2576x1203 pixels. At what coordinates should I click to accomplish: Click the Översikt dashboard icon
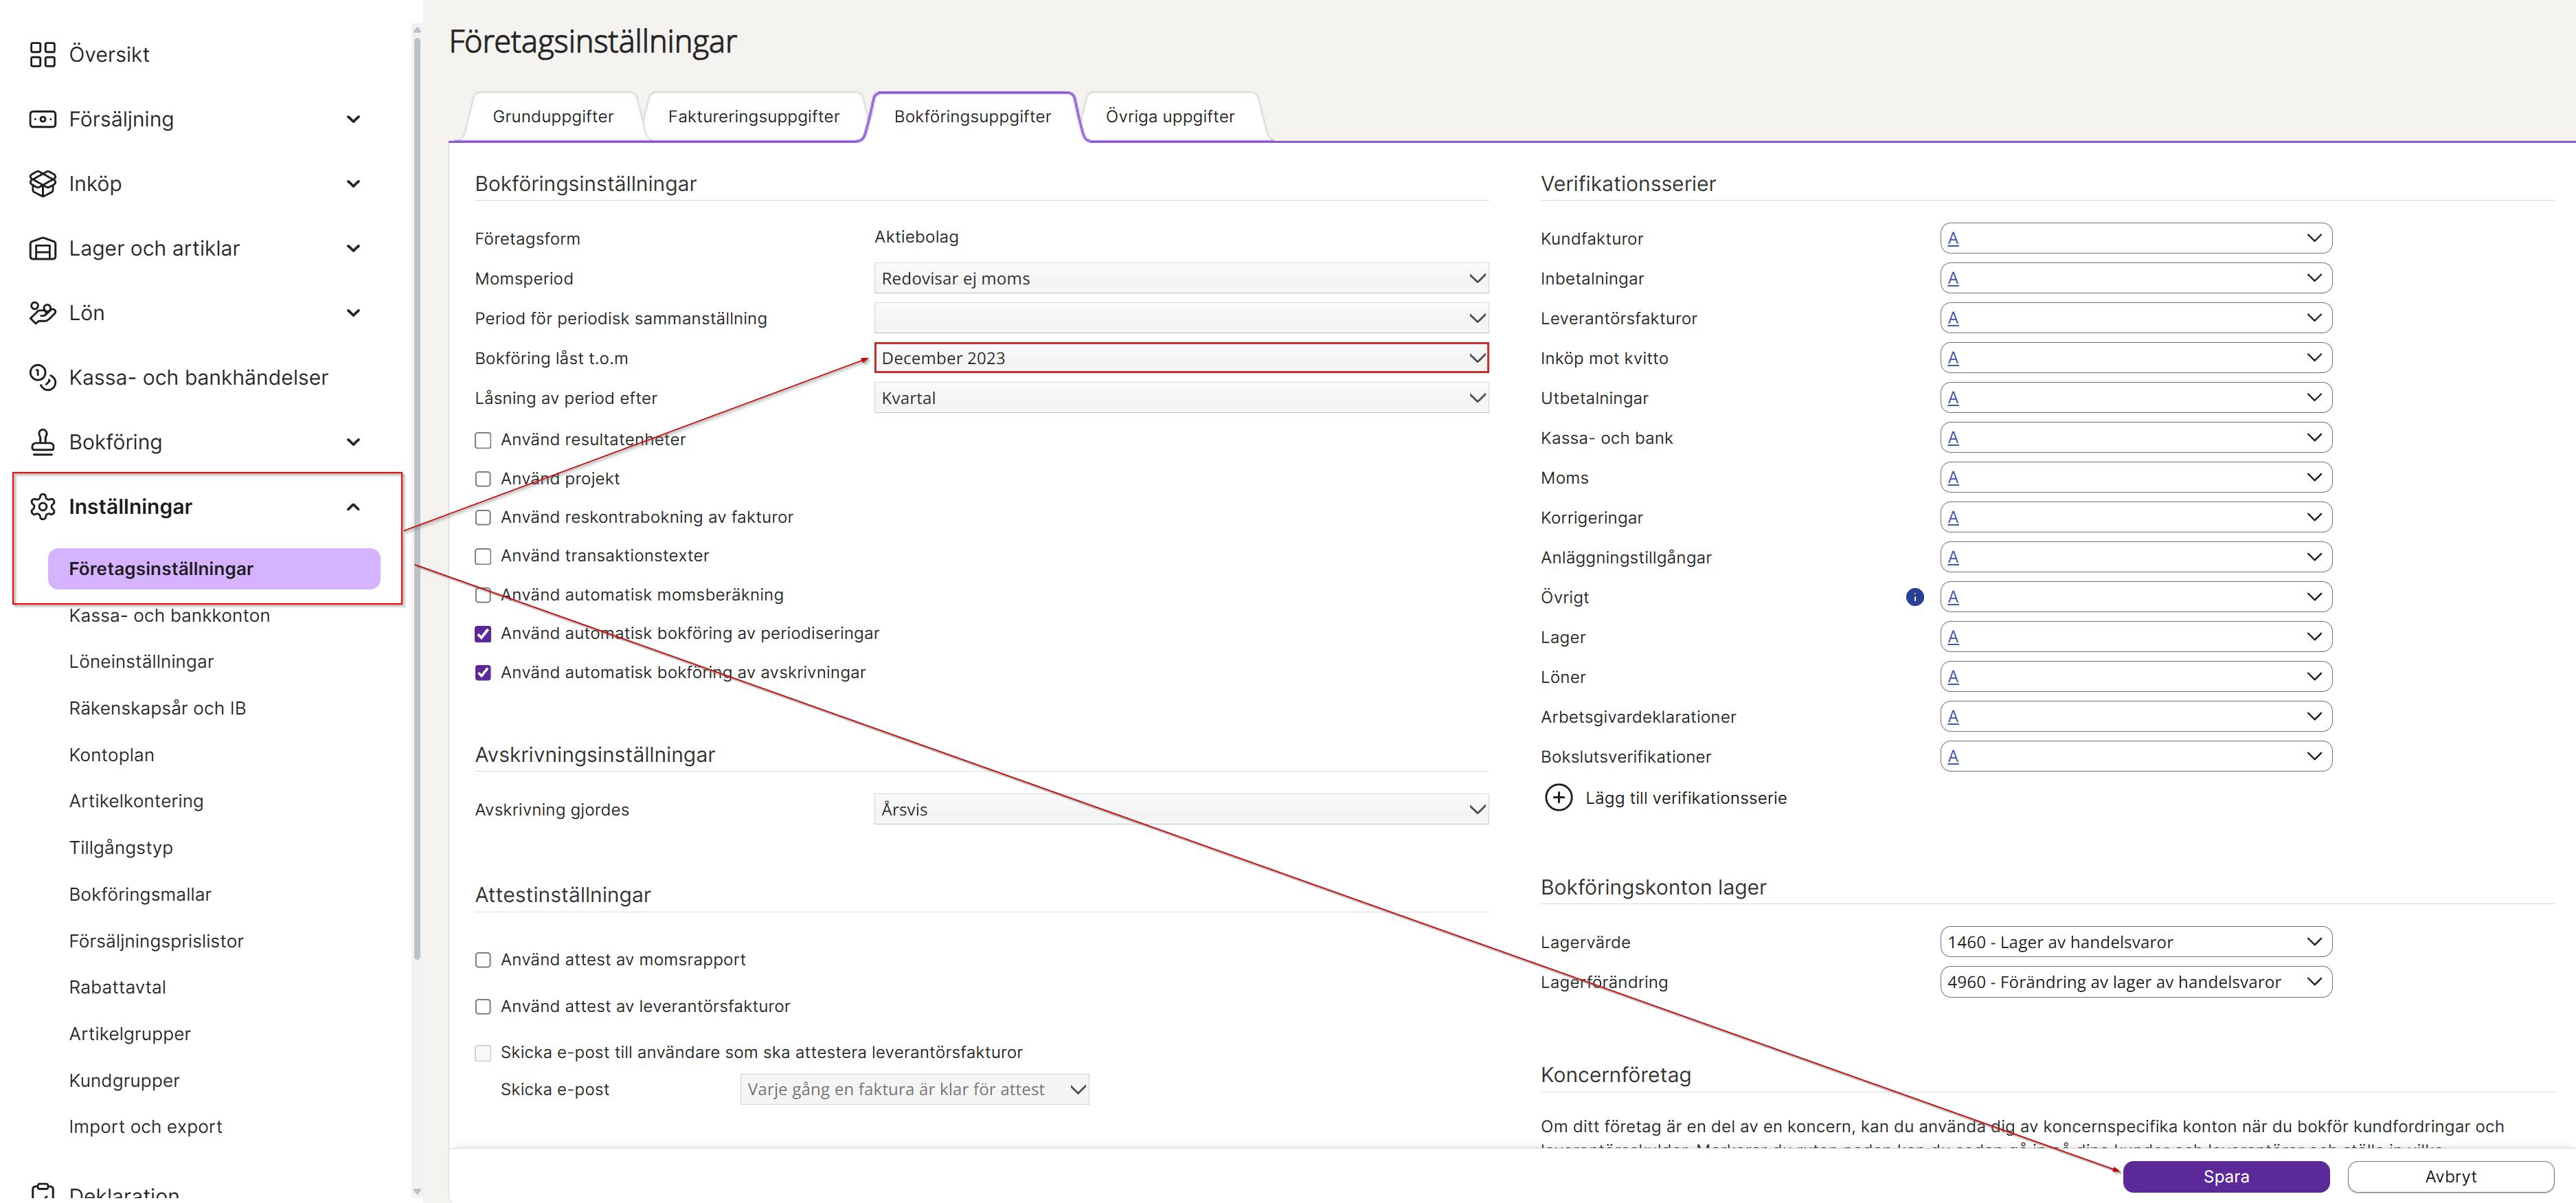(x=42, y=54)
